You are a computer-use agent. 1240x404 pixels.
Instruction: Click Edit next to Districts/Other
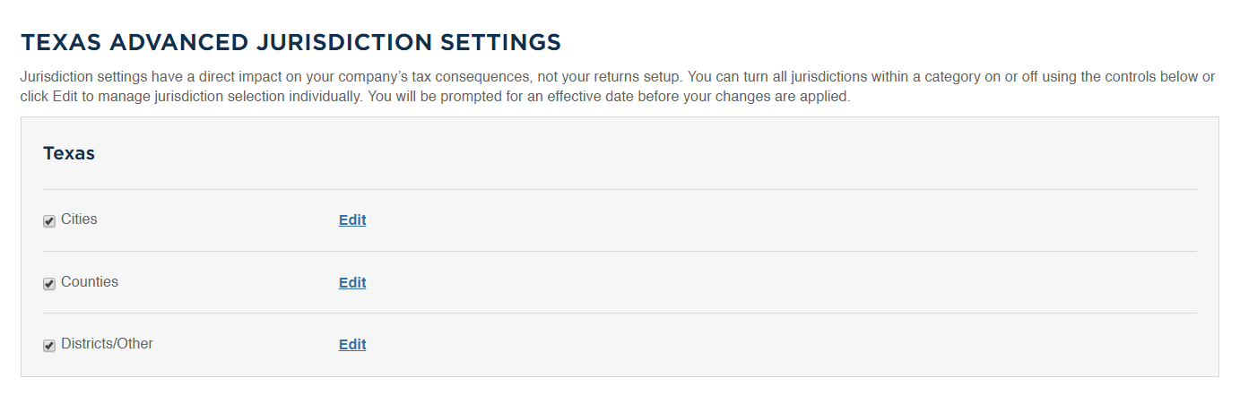coord(352,344)
